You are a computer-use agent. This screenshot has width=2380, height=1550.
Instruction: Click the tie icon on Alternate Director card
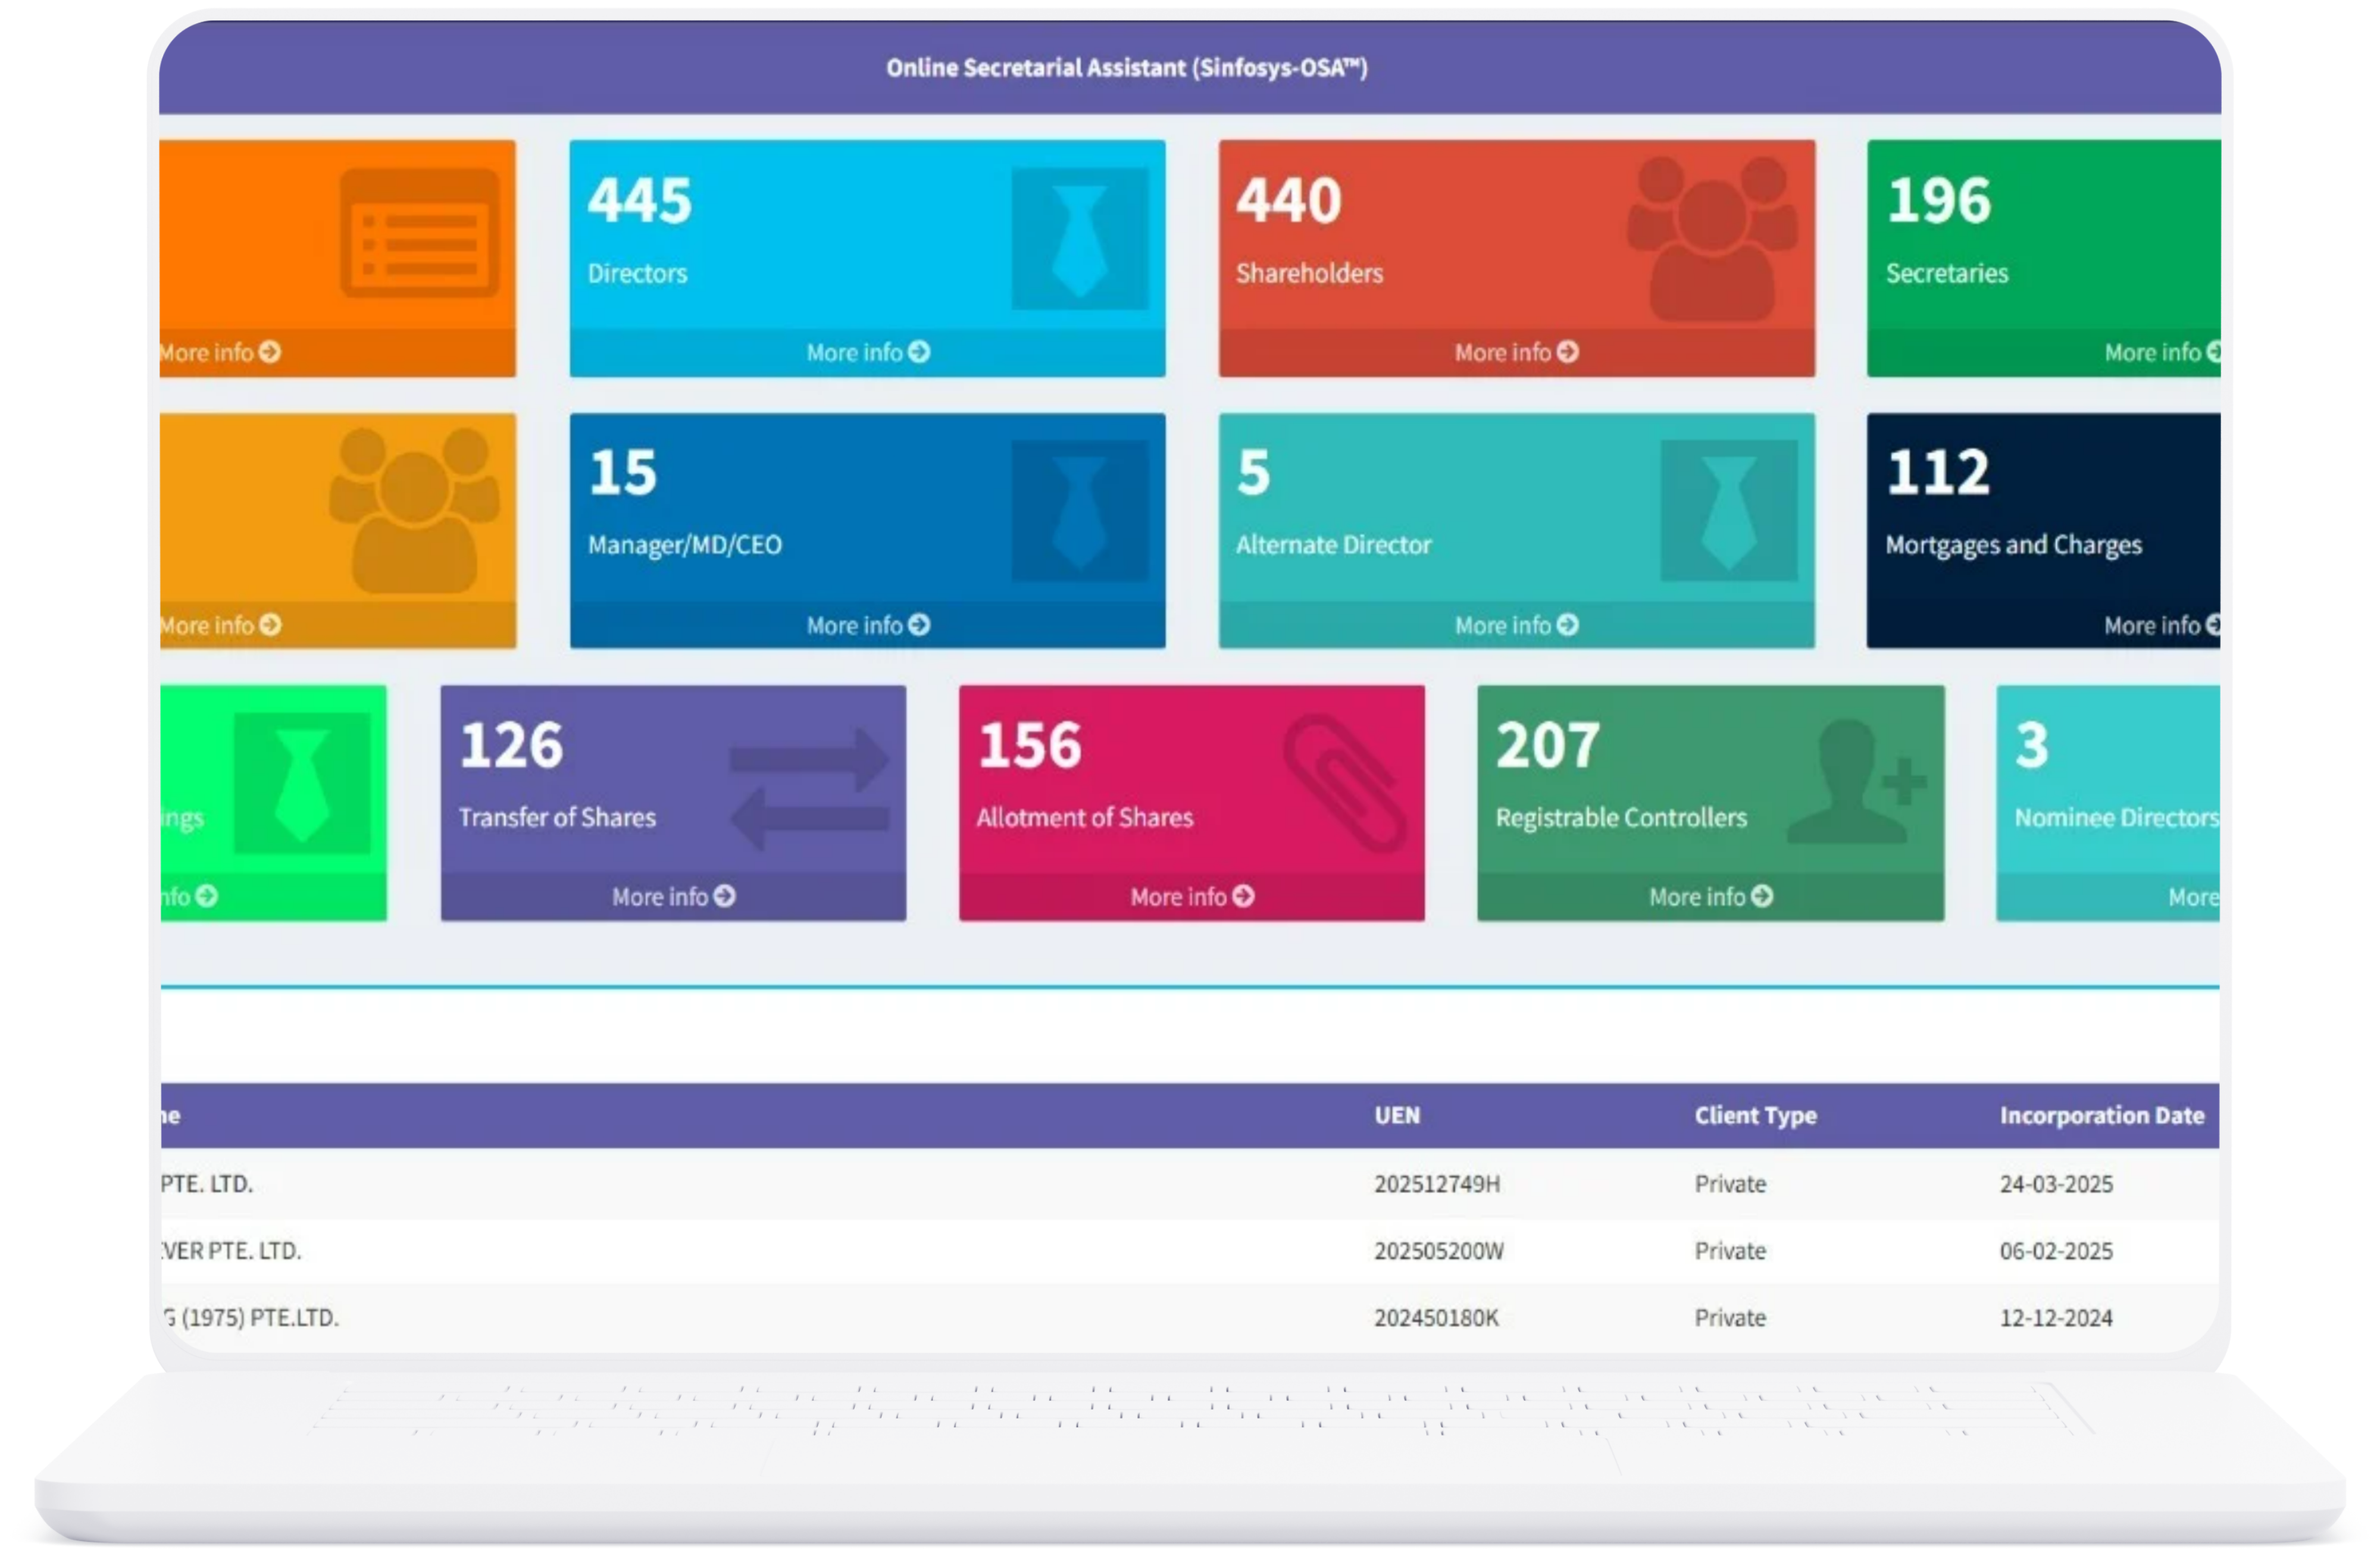coord(1728,511)
